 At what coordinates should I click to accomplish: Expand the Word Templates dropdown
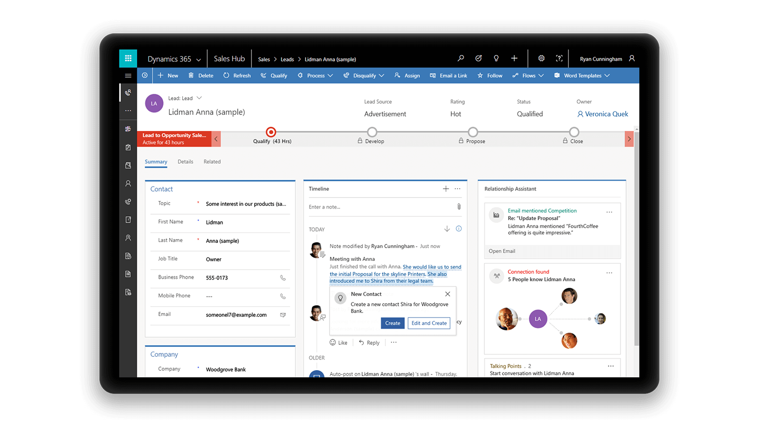tap(607, 75)
